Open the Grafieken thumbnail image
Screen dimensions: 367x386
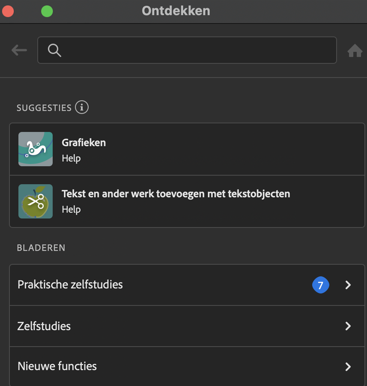pos(36,149)
